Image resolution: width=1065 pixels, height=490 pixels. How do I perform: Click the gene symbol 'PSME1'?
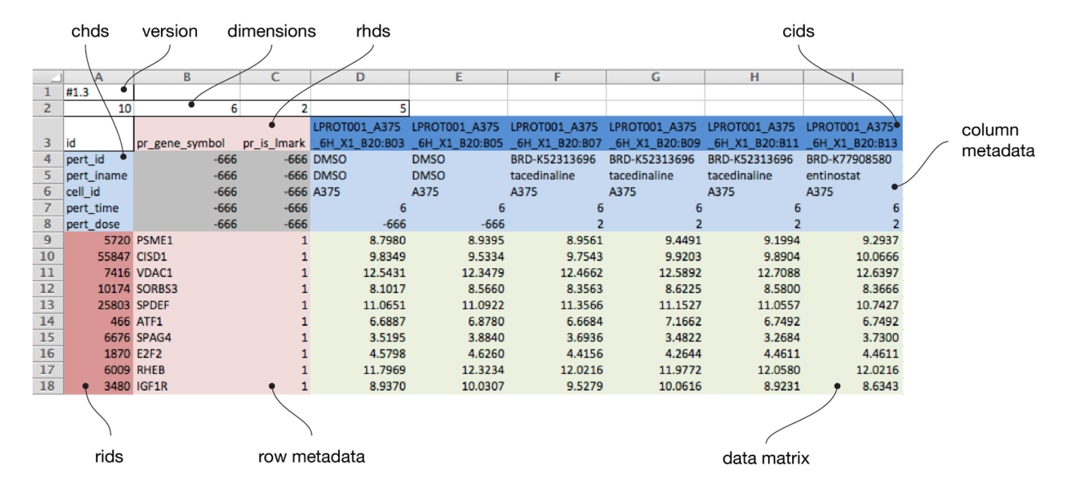tap(187, 239)
